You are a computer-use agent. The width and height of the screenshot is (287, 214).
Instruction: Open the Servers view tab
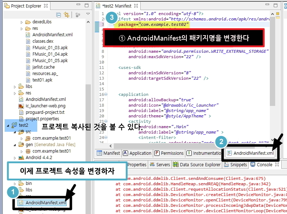160,164
